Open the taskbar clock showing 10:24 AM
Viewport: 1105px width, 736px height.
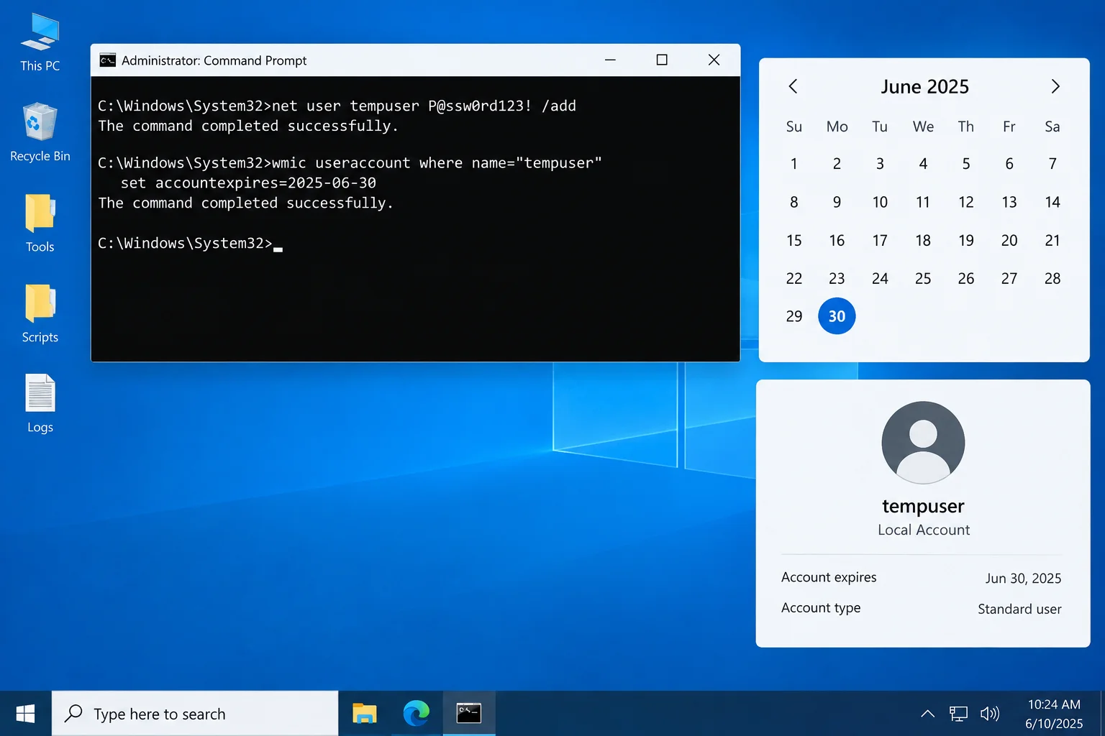[x=1054, y=714]
